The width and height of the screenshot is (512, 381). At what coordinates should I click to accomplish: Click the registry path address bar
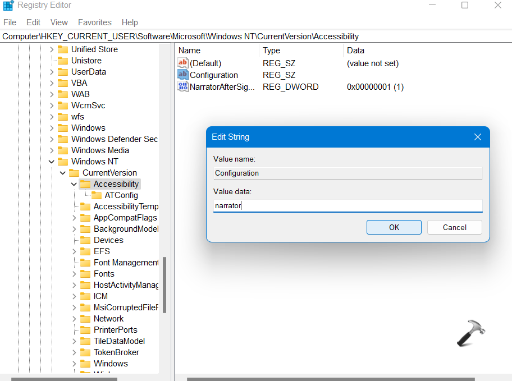pyautogui.click(x=256, y=36)
